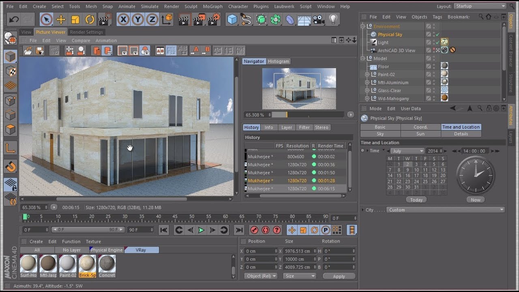Select the Rotate tool icon
The width and height of the screenshot is (519, 292).
(x=90, y=19)
